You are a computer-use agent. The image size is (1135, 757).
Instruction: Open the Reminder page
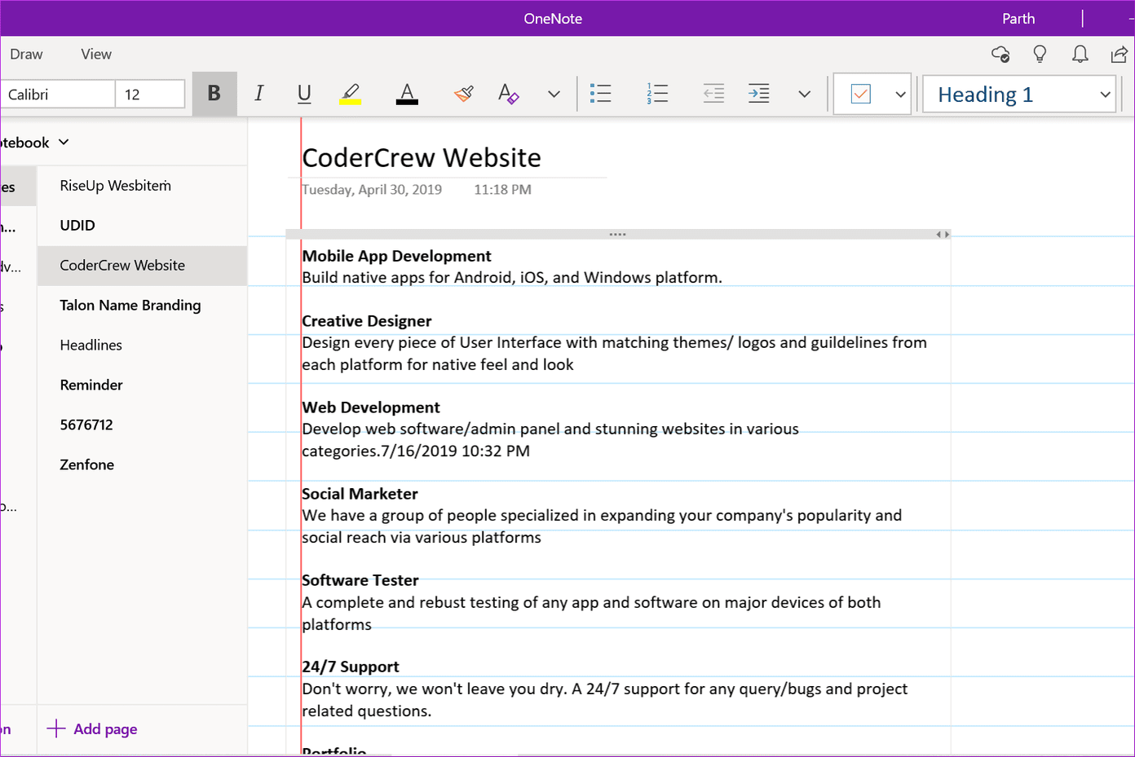(x=142, y=385)
